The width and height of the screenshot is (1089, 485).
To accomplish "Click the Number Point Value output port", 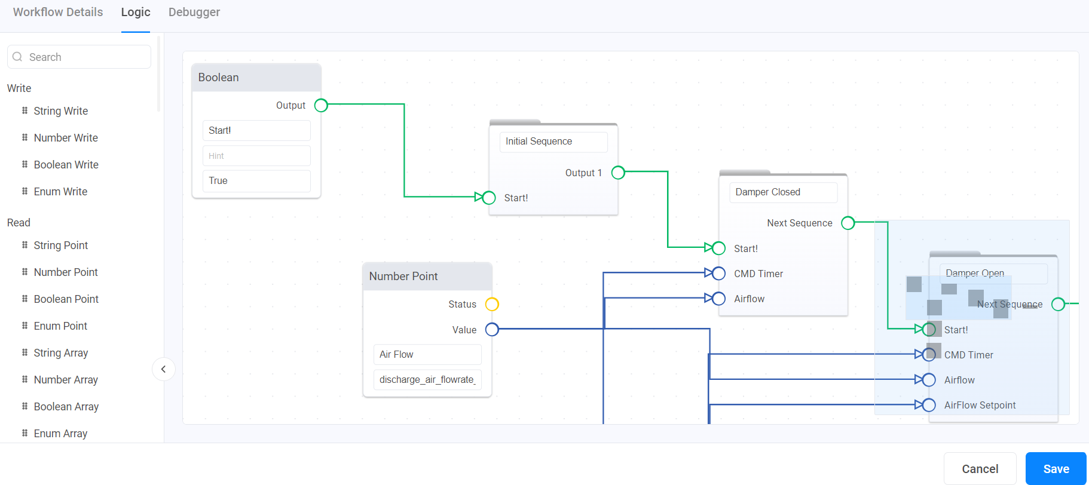I will point(492,330).
